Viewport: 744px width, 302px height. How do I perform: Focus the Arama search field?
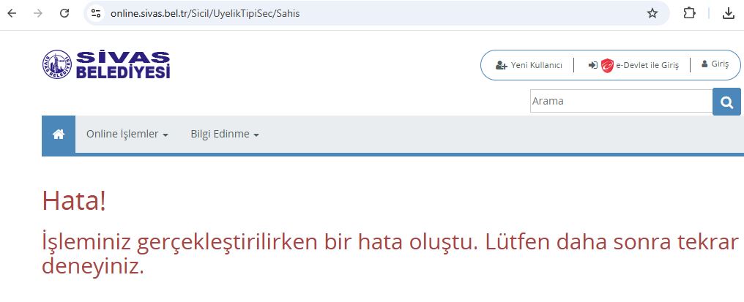[x=620, y=101]
